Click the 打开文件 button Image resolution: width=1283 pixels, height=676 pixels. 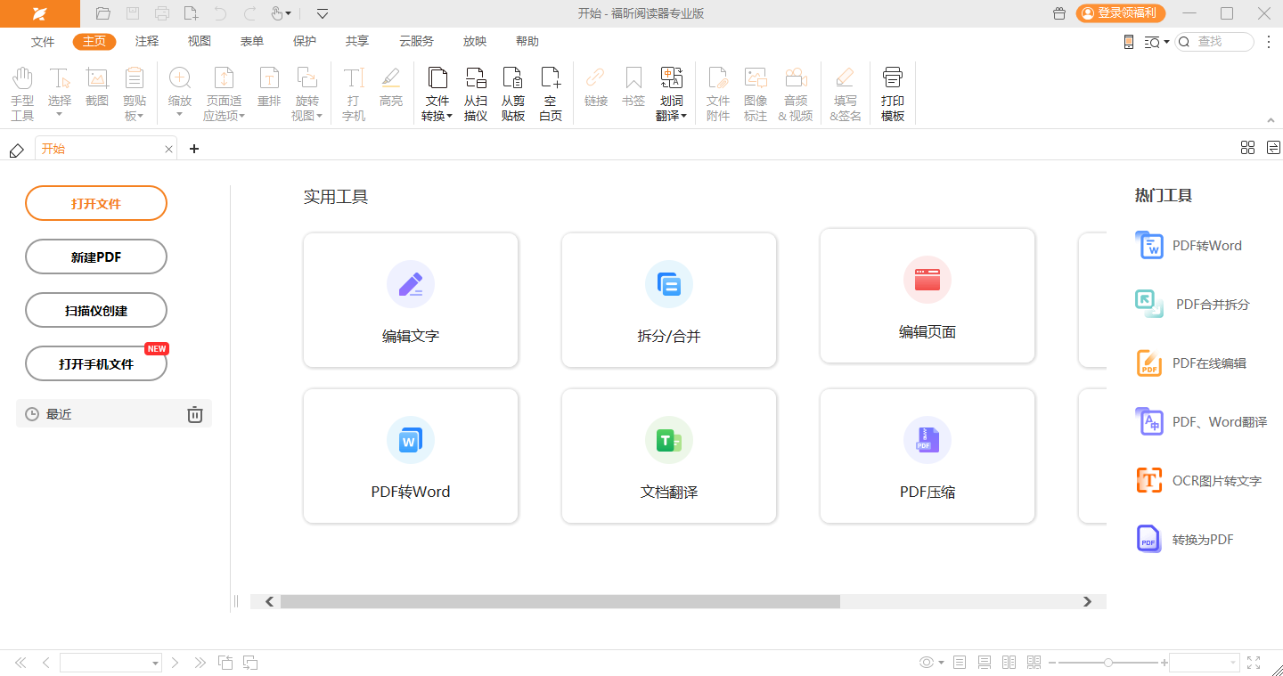point(95,203)
